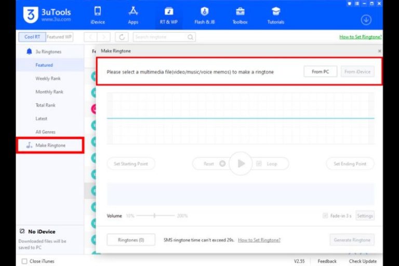The width and height of the screenshot is (399, 266).
Task: Select Featured in the sidebar
Action: pos(50,65)
